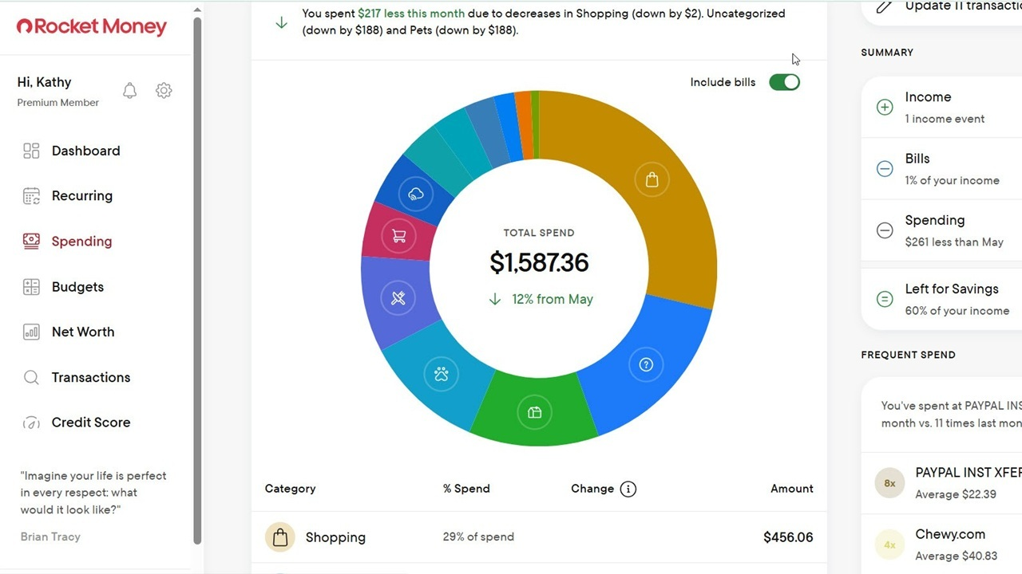Click the shopping bag icon on the gold segment
This screenshot has width=1022, height=574.
point(652,179)
